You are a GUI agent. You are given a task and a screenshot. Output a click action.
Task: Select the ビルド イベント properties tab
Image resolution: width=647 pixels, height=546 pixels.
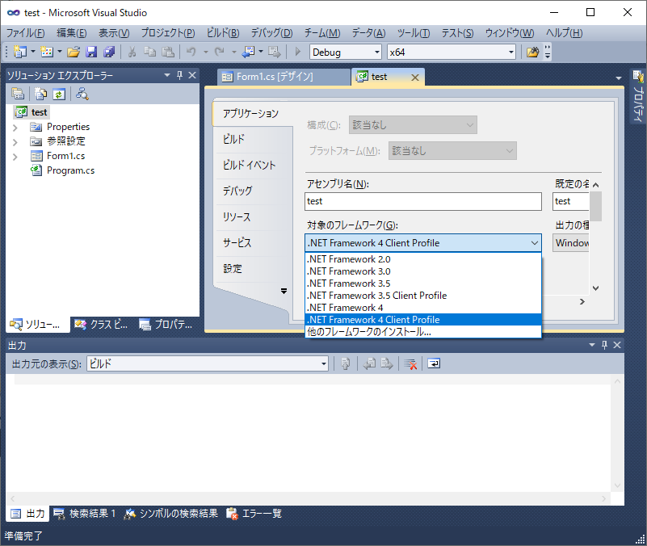(x=250, y=165)
